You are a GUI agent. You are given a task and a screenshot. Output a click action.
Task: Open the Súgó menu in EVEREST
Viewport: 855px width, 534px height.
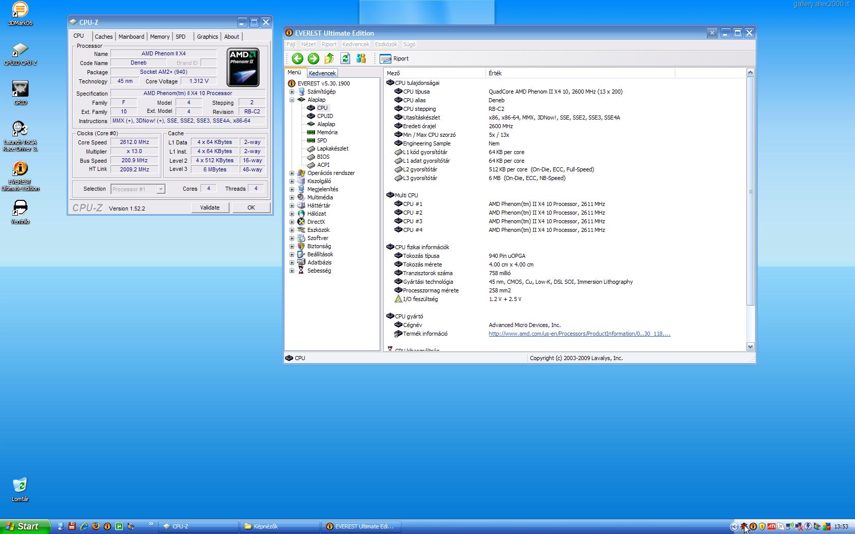[409, 44]
